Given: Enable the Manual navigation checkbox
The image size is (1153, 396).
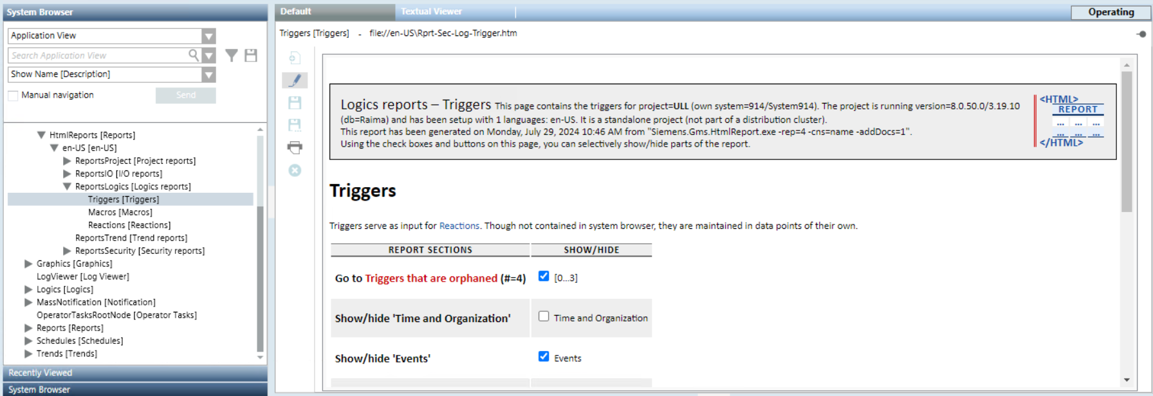Looking at the screenshot, I should point(13,96).
